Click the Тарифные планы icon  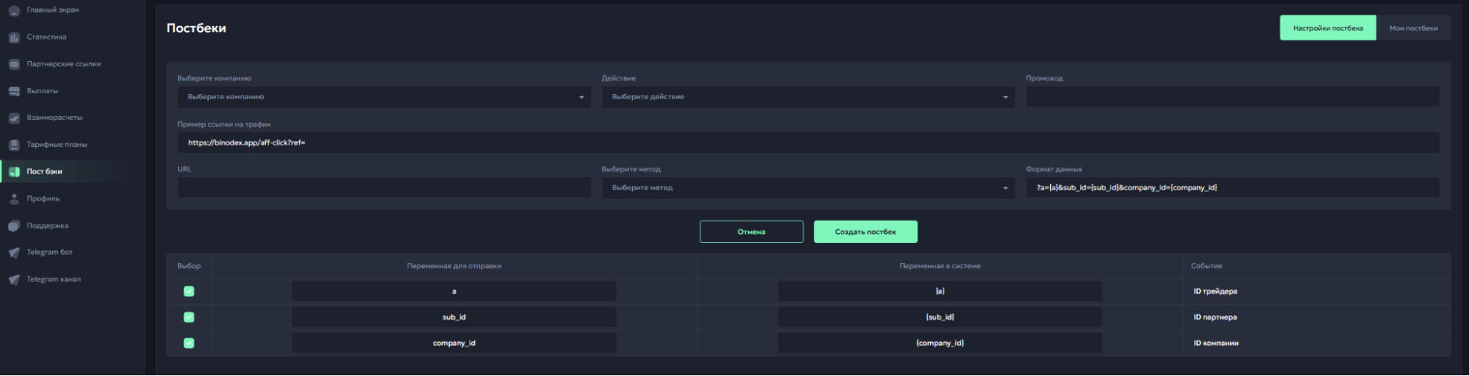point(14,145)
